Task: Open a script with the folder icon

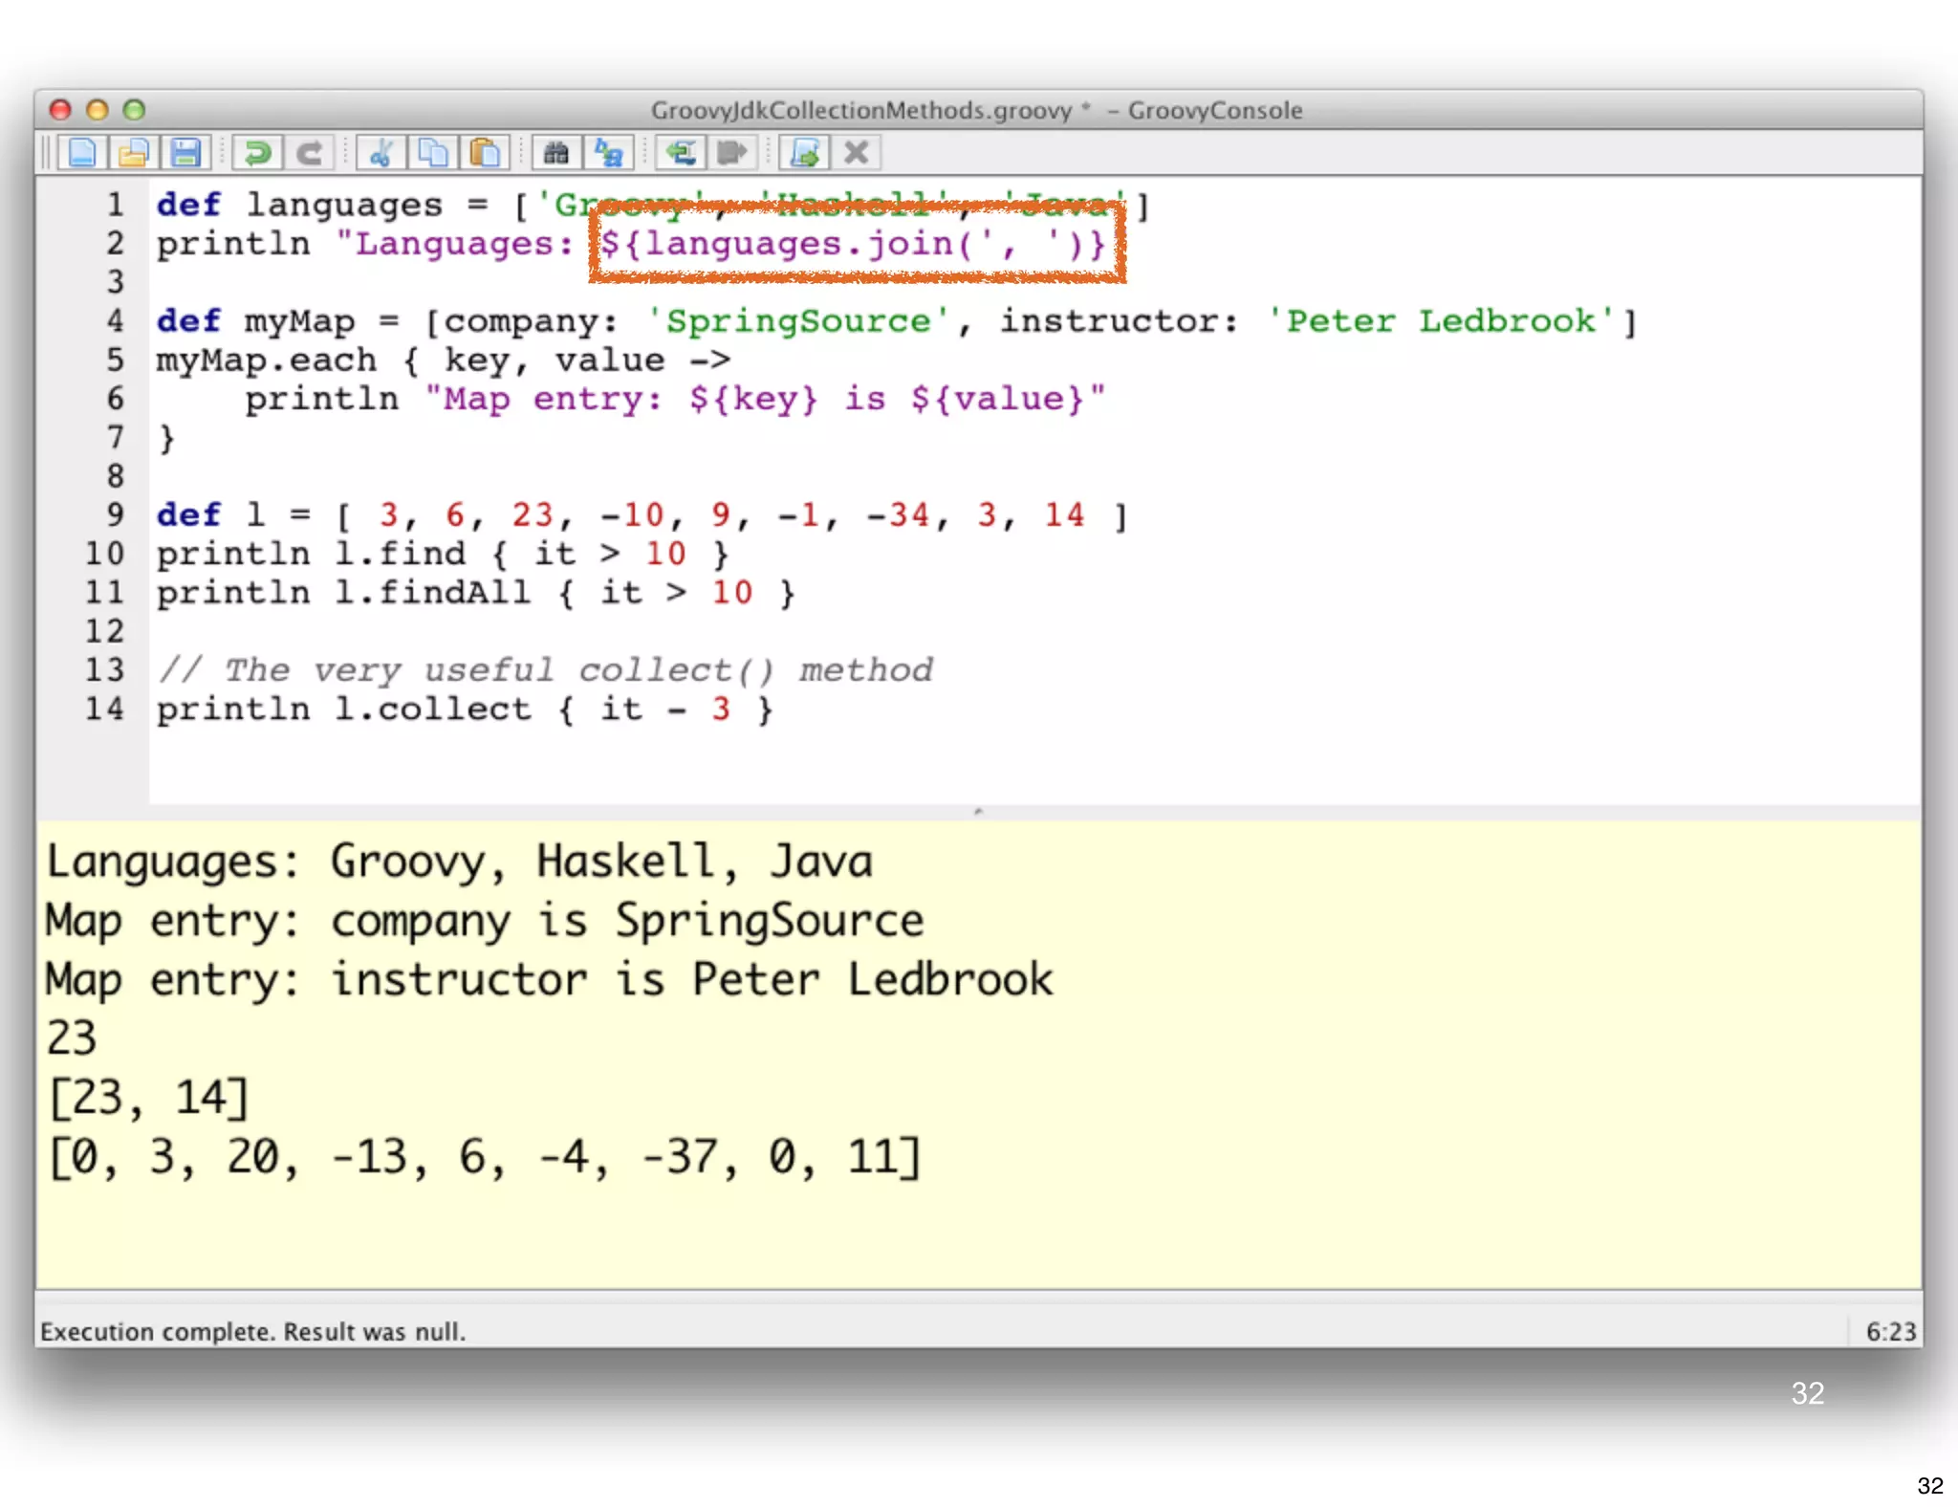Action: pyautogui.click(x=134, y=153)
